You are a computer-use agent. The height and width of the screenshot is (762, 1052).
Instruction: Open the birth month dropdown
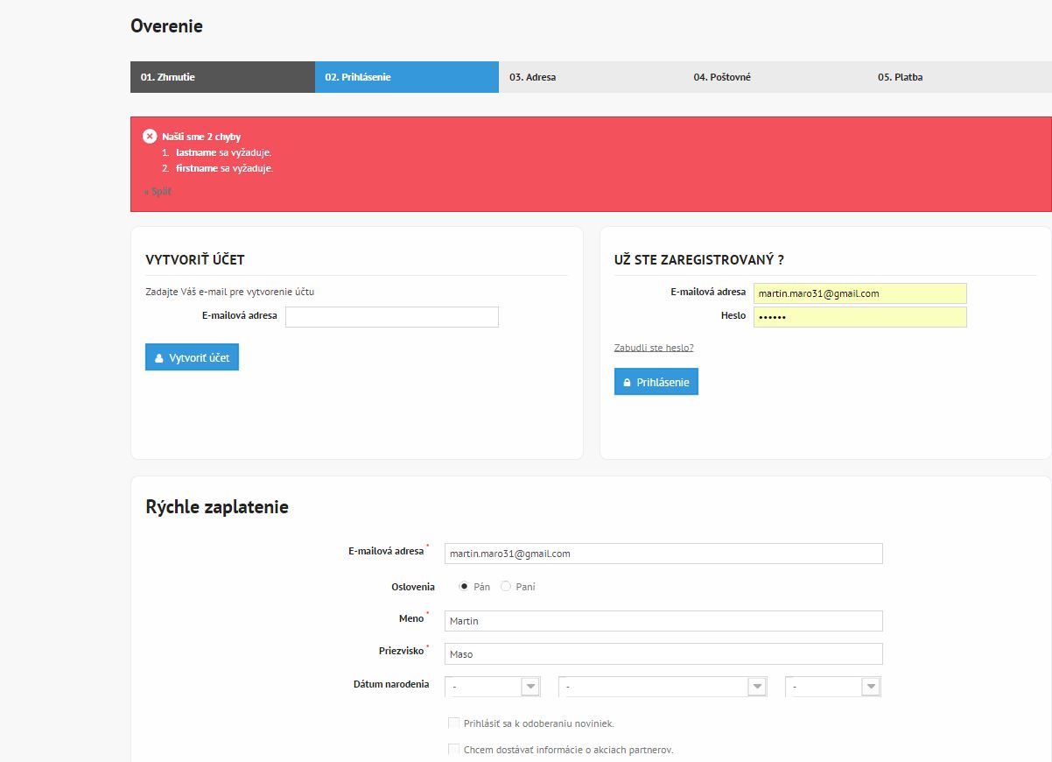[663, 687]
